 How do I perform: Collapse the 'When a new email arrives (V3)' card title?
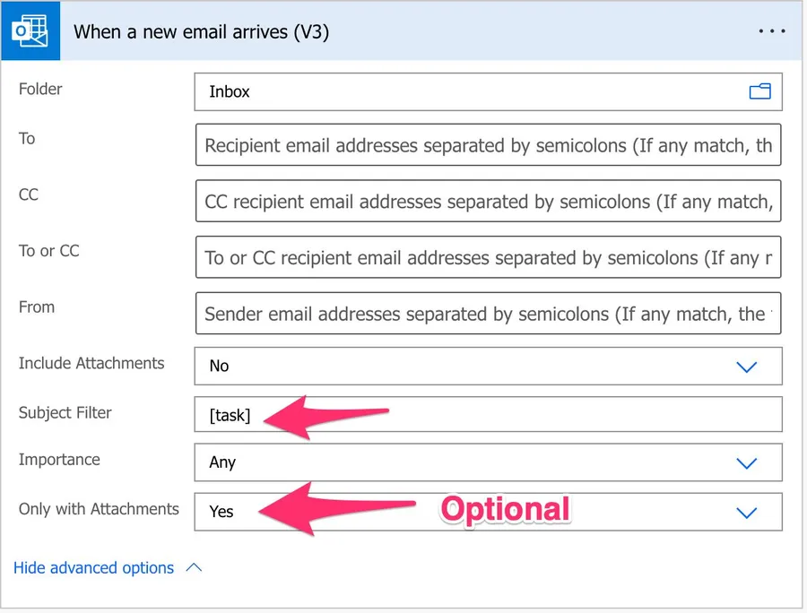point(201,32)
